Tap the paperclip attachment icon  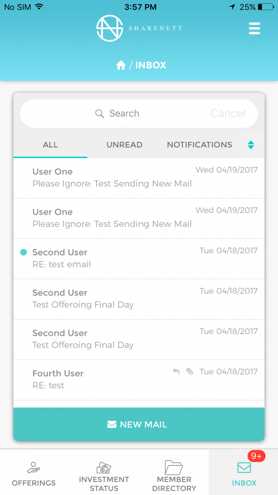(190, 371)
